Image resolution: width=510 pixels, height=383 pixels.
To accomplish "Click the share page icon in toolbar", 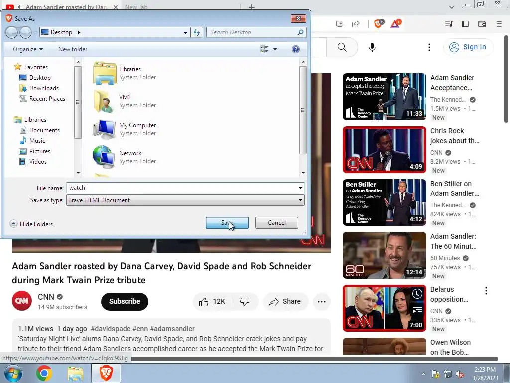I will [356, 24].
